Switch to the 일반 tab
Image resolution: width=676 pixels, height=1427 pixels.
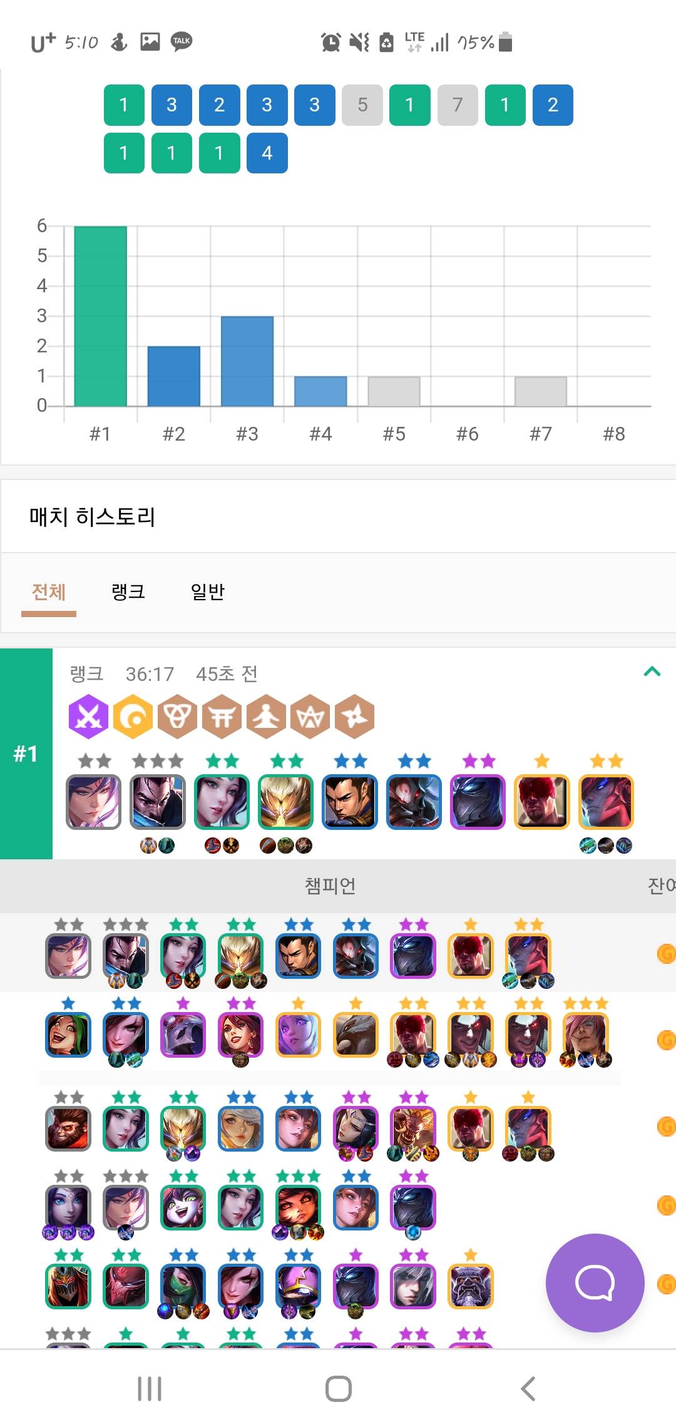pos(207,591)
